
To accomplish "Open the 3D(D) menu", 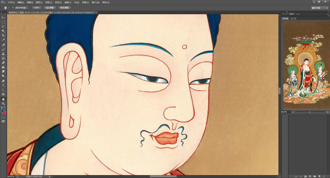I will (x=76, y=2).
